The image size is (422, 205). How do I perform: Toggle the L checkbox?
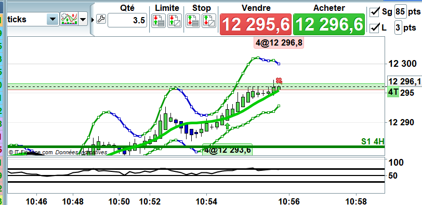click(374, 27)
